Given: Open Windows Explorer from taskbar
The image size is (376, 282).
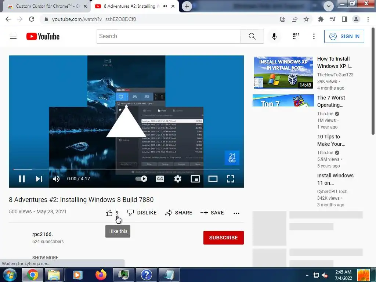Looking at the screenshot, I should [x=54, y=275].
